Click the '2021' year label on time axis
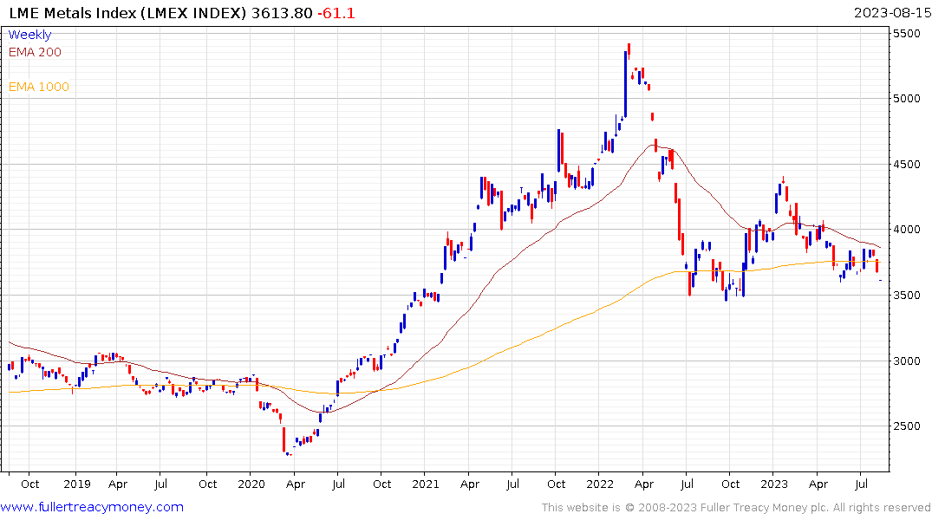The height and width of the screenshot is (520, 932). pyautogui.click(x=425, y=484)
